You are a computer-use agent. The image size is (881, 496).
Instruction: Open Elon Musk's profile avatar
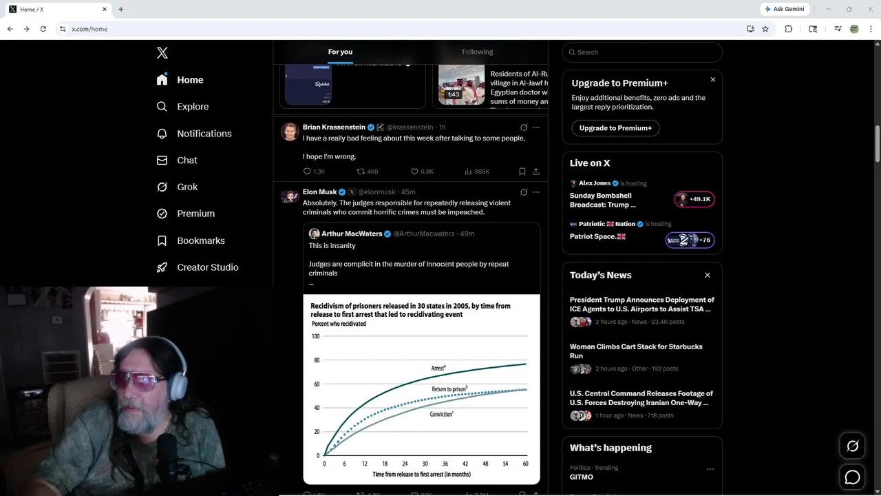click(x=289, y=196)
